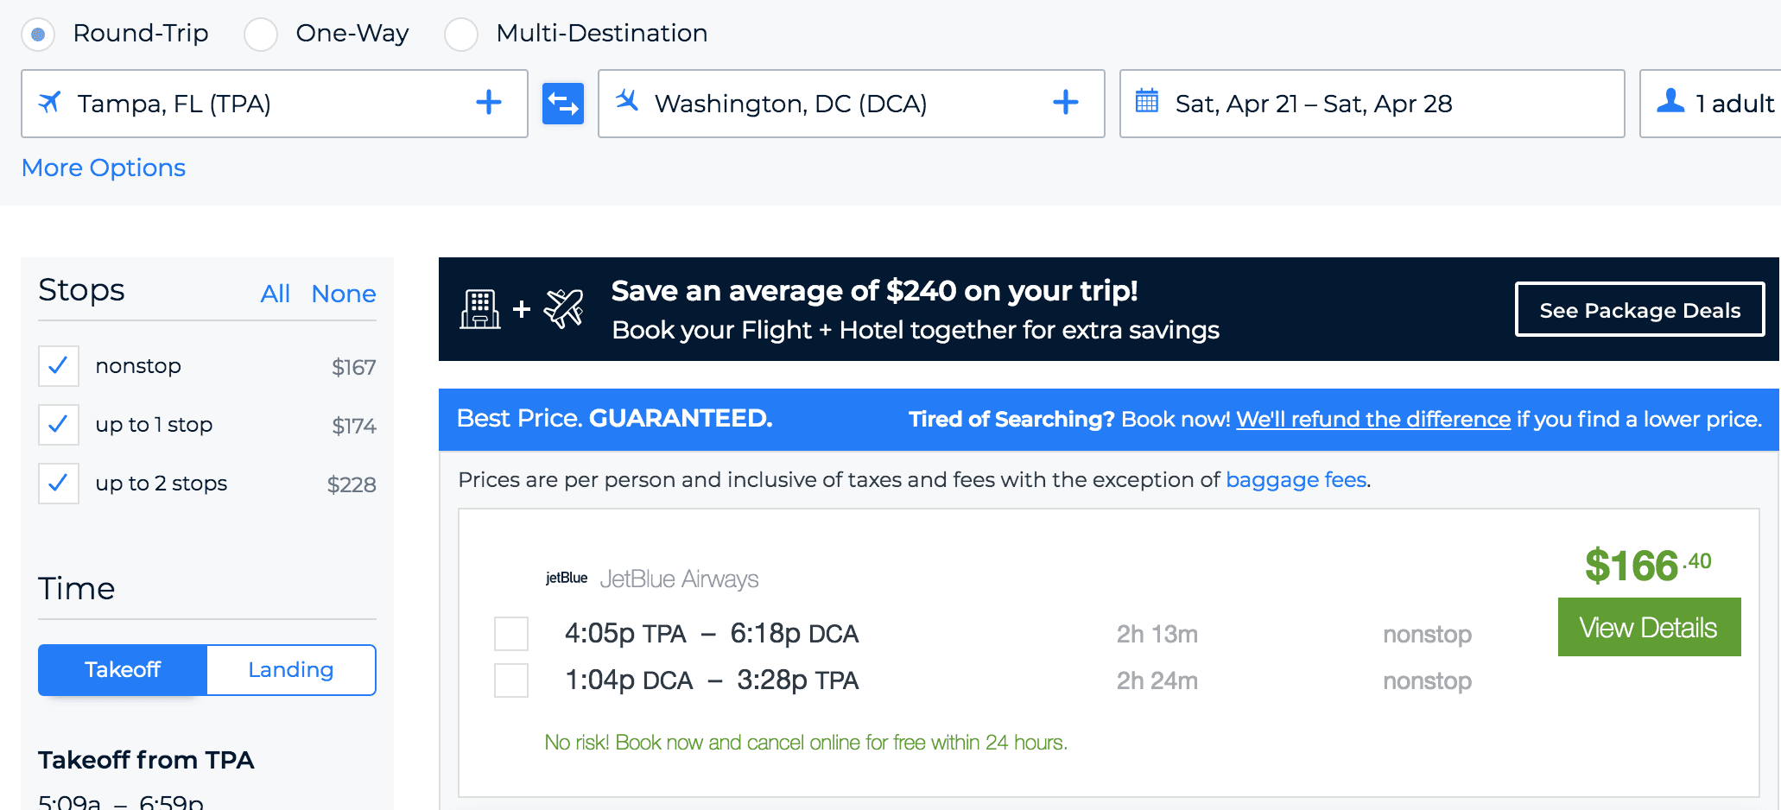
Task: Expand More Options for the search
Action: [x=104, y=168]
